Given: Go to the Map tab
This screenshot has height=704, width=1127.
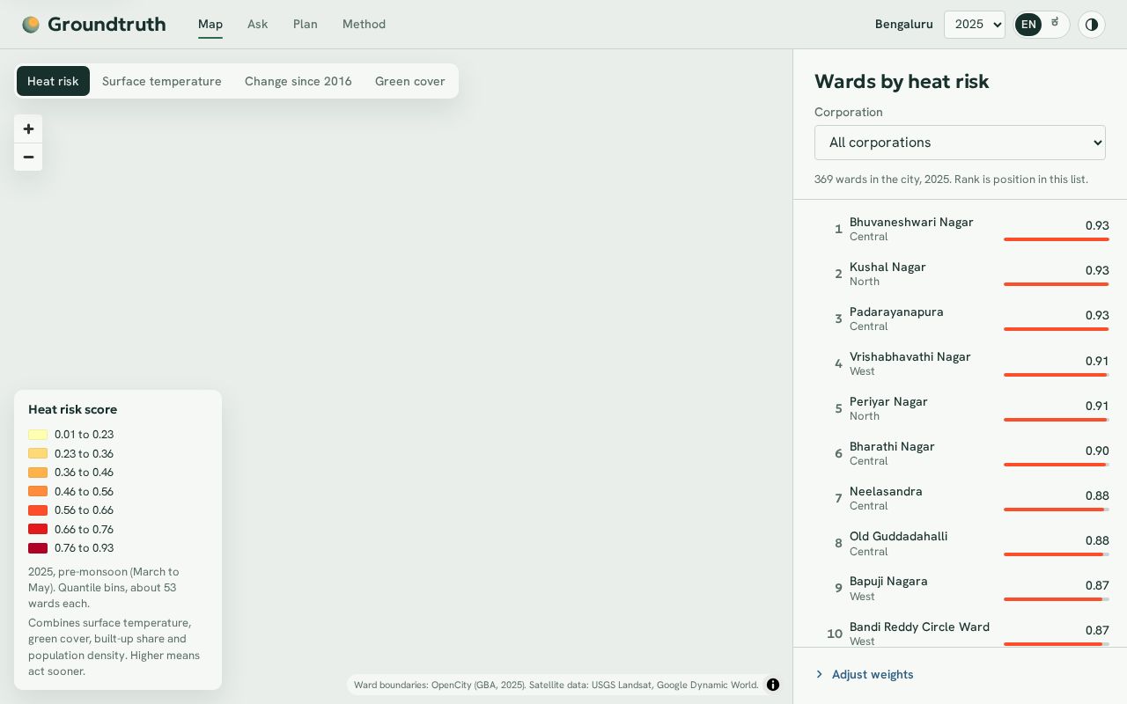Looking at the screenshot, I should point(210,25).
